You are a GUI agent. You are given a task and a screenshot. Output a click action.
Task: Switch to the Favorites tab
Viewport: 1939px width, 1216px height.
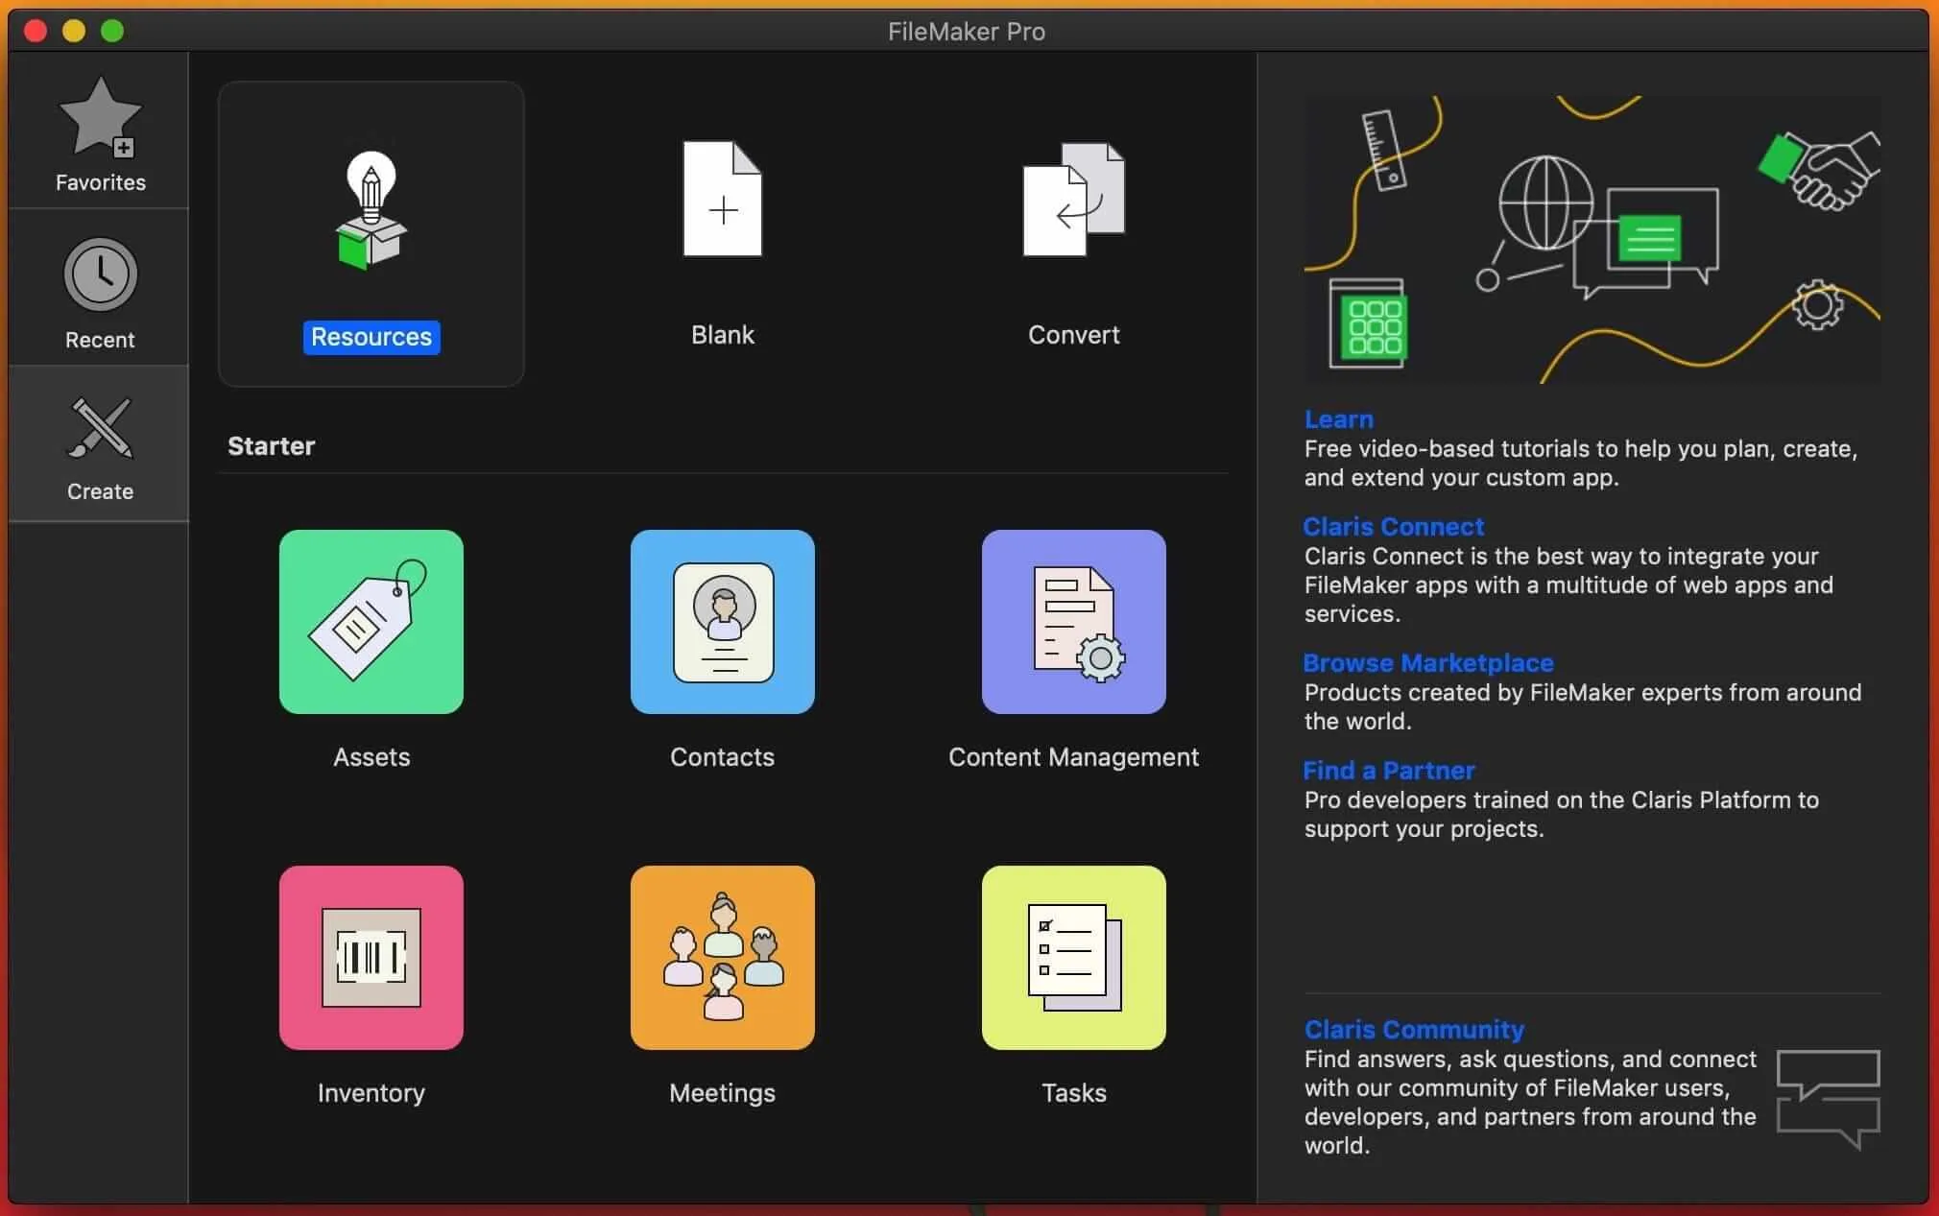tap(98, 134)
